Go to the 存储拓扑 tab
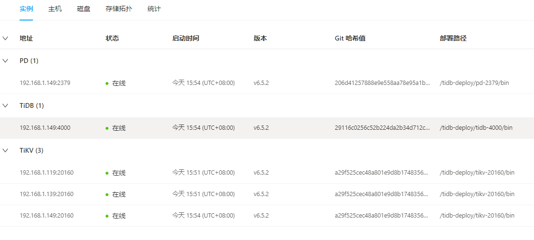 (119, 9)
